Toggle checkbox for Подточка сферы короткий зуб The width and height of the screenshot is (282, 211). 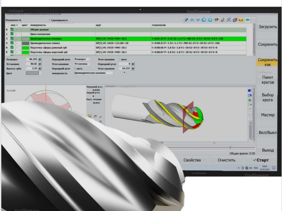[12, 52]
